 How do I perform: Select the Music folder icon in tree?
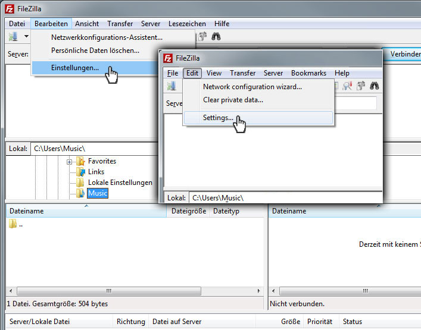pos(80,193)
